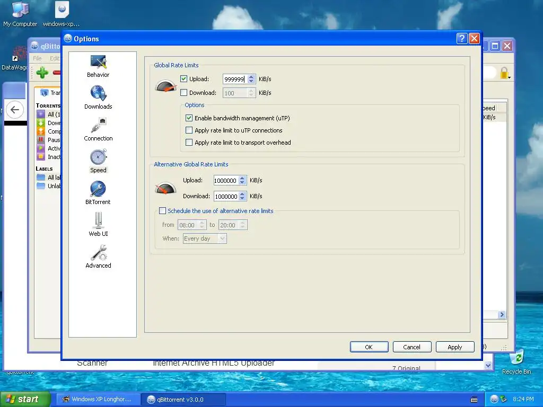
Task: Open the Connection options page
Action: (x=98, y=130)
